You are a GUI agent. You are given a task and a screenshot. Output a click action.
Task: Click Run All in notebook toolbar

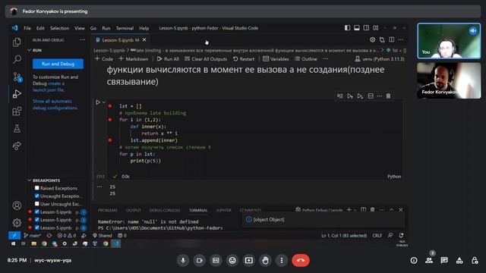point(168,59)
